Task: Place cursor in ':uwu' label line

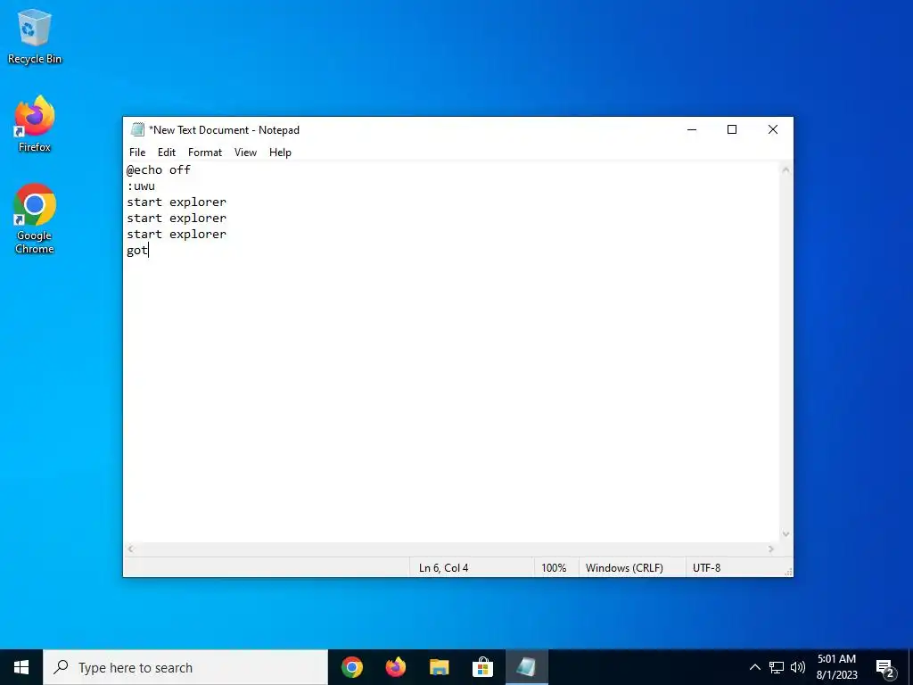Action: pos(141,186)
